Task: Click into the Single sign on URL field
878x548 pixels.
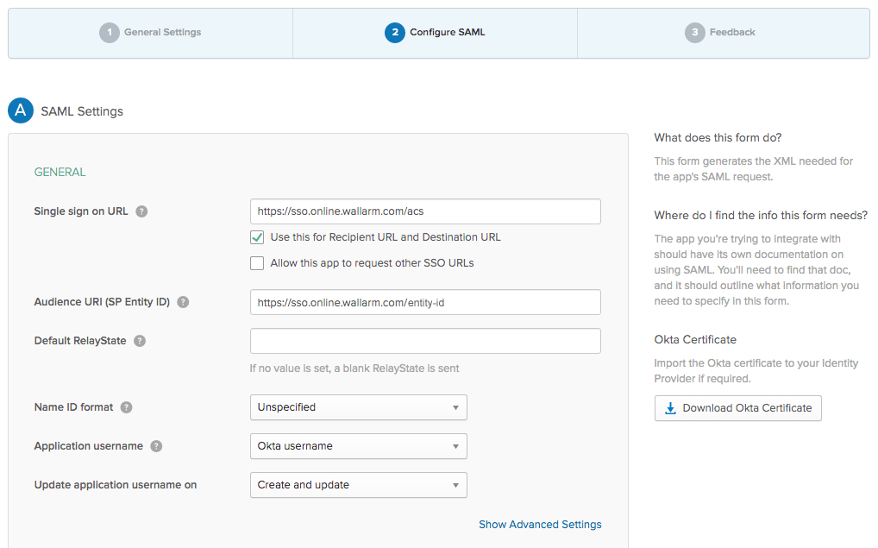Action: coord(425,211)
